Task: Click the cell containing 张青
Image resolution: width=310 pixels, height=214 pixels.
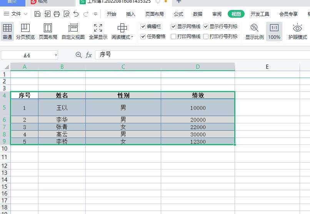Action: pyautogui.click(x=62, y=127)
